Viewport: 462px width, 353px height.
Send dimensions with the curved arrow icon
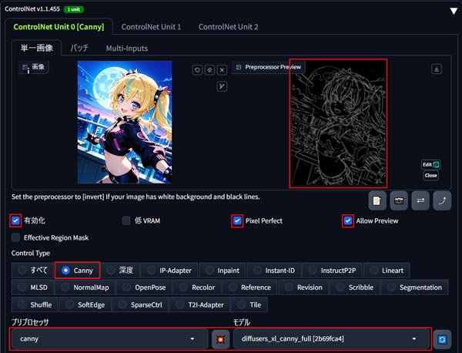click(x=442, y=201)
